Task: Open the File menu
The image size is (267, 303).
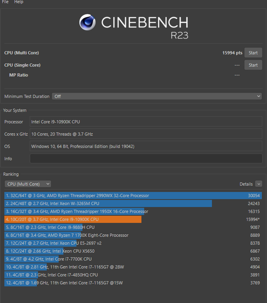Action: (x=5, y=2)
